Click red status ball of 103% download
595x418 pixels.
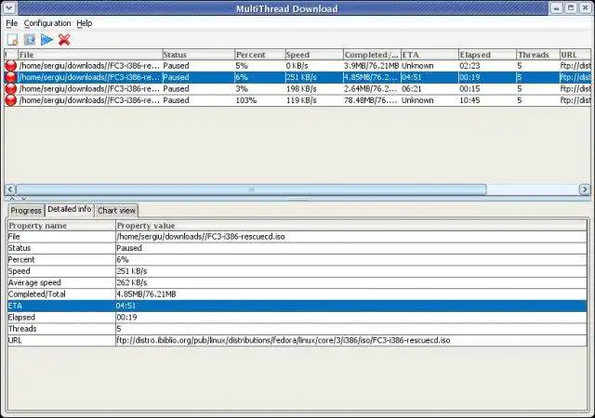(x=11, y=100)
